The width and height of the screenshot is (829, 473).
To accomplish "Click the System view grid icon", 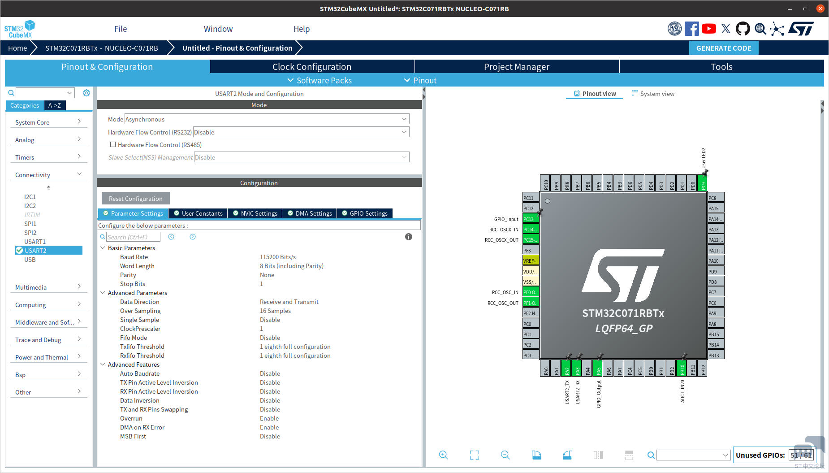I will coord(635,93).
